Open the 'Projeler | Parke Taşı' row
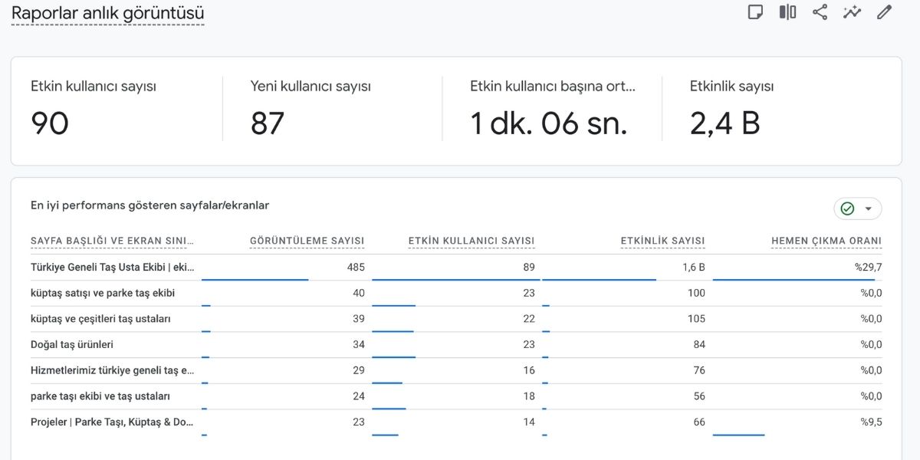The height and width of the screenshot is (460, 920). [x=113, y=422]
